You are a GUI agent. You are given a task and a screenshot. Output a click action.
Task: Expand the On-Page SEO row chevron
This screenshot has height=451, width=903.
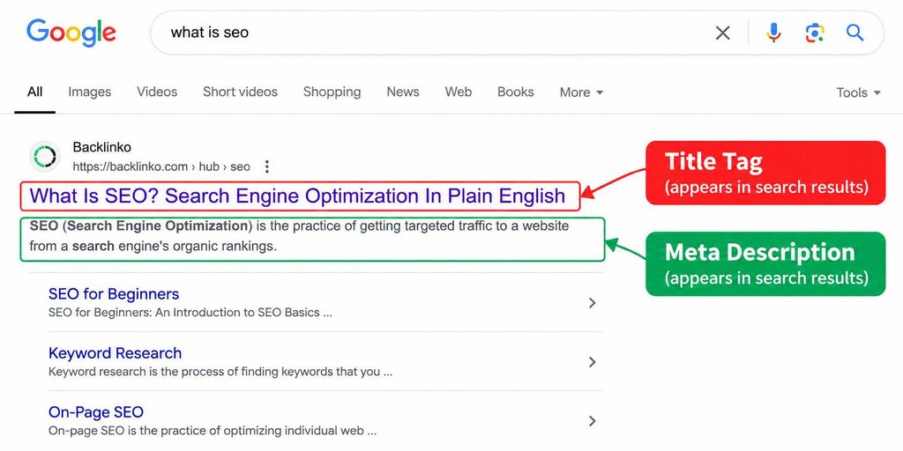tap(592, 421)
